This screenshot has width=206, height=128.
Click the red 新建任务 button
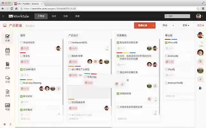click(143, 26)
